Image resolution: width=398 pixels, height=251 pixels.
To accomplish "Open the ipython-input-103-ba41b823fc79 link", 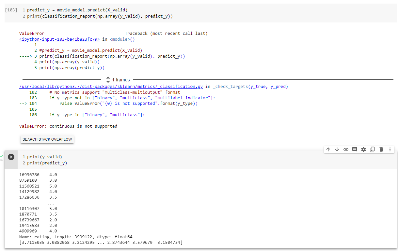I will [59, 39].
